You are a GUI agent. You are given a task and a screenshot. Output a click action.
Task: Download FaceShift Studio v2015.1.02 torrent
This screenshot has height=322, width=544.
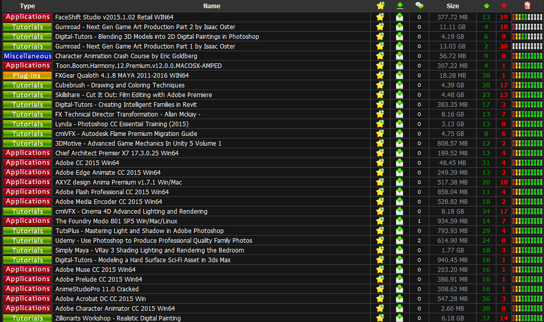tap(400, 17)
